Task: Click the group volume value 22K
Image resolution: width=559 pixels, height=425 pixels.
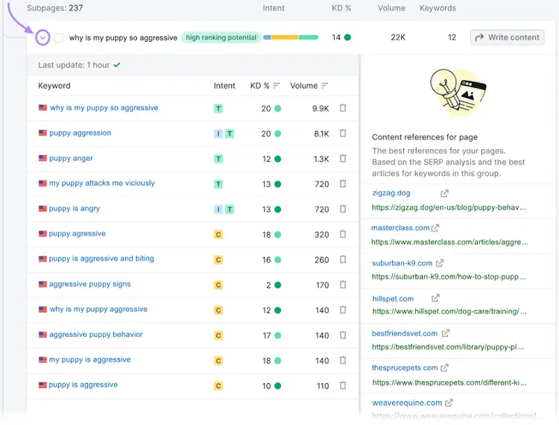Action: coord(398,37)
